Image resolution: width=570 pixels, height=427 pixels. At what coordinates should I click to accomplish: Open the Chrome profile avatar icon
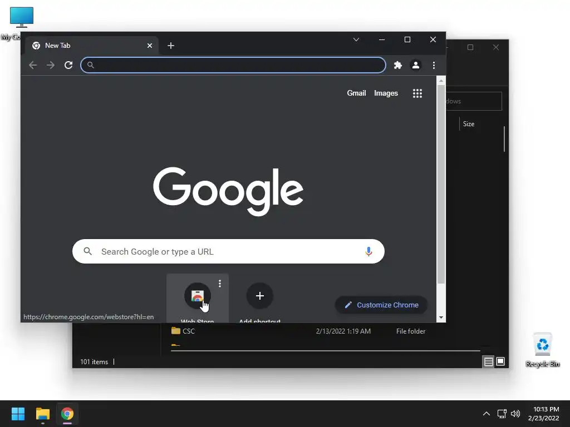coord(415,66)
